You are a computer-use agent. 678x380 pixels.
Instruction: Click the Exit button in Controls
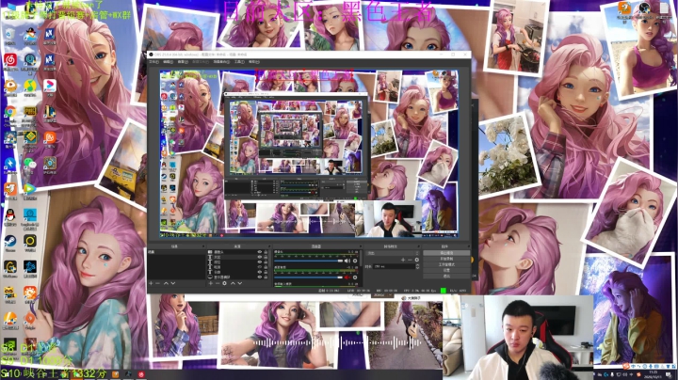click(x=446, y=276)
